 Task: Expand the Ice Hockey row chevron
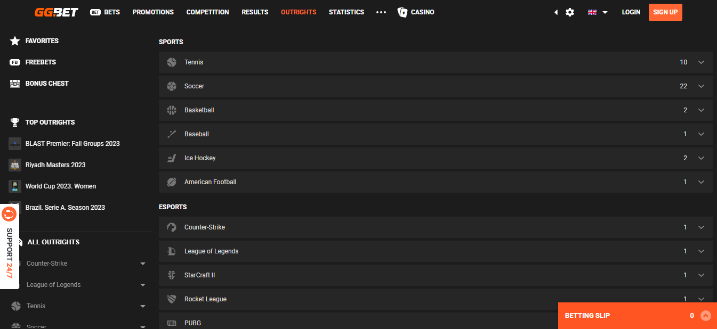point(701,158)
